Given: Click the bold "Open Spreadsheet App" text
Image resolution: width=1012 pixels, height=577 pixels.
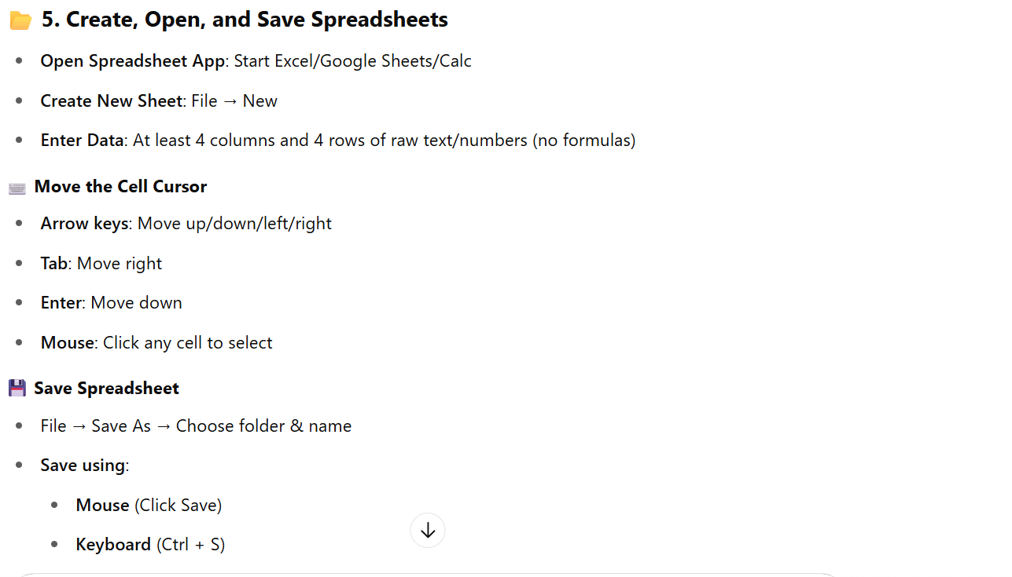Looking at the screenshot, I should click(x=132, y=61).
